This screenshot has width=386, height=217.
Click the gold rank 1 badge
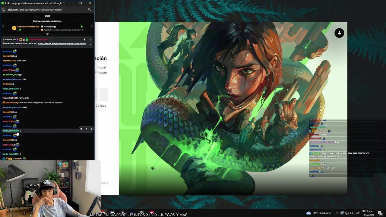[x=14, y=28]
